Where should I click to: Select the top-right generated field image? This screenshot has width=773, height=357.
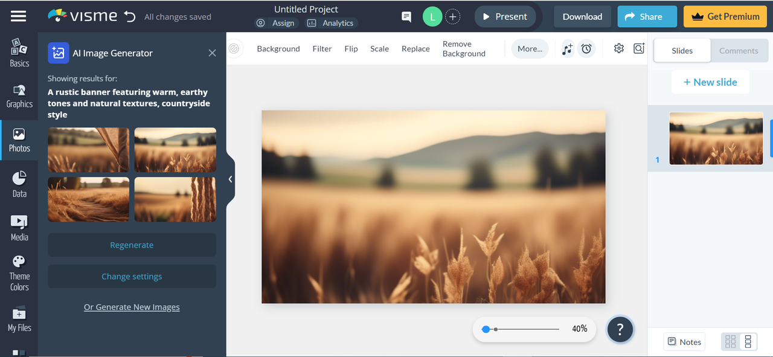coord(175,150)
